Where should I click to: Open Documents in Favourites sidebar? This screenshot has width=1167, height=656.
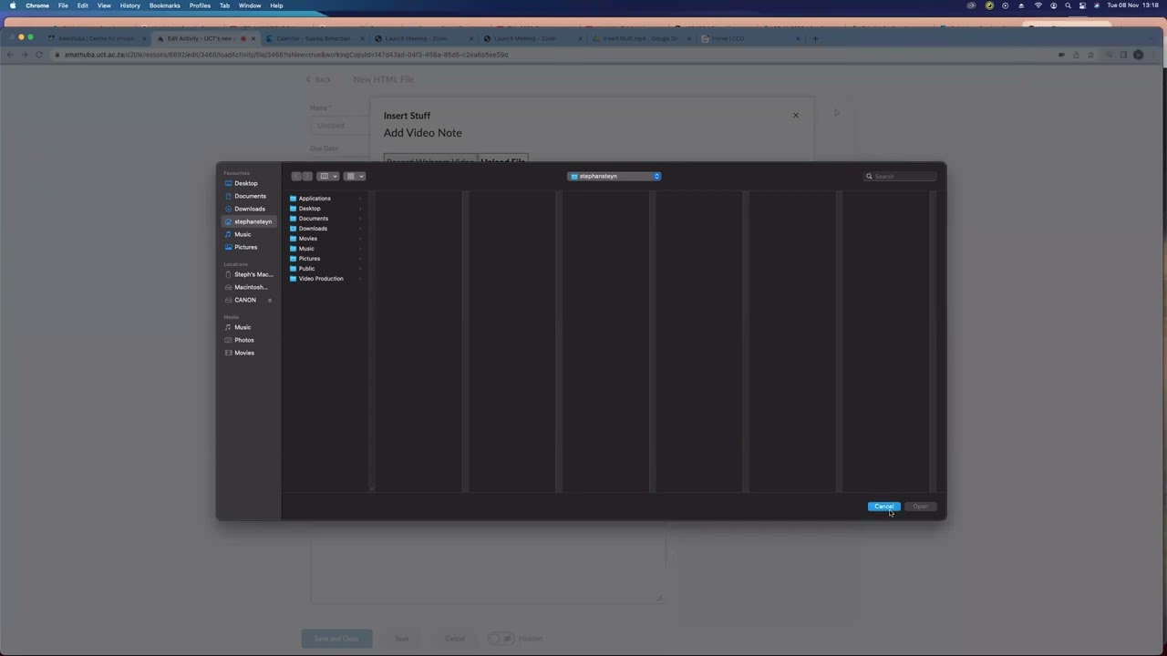[x=248, y=196]
